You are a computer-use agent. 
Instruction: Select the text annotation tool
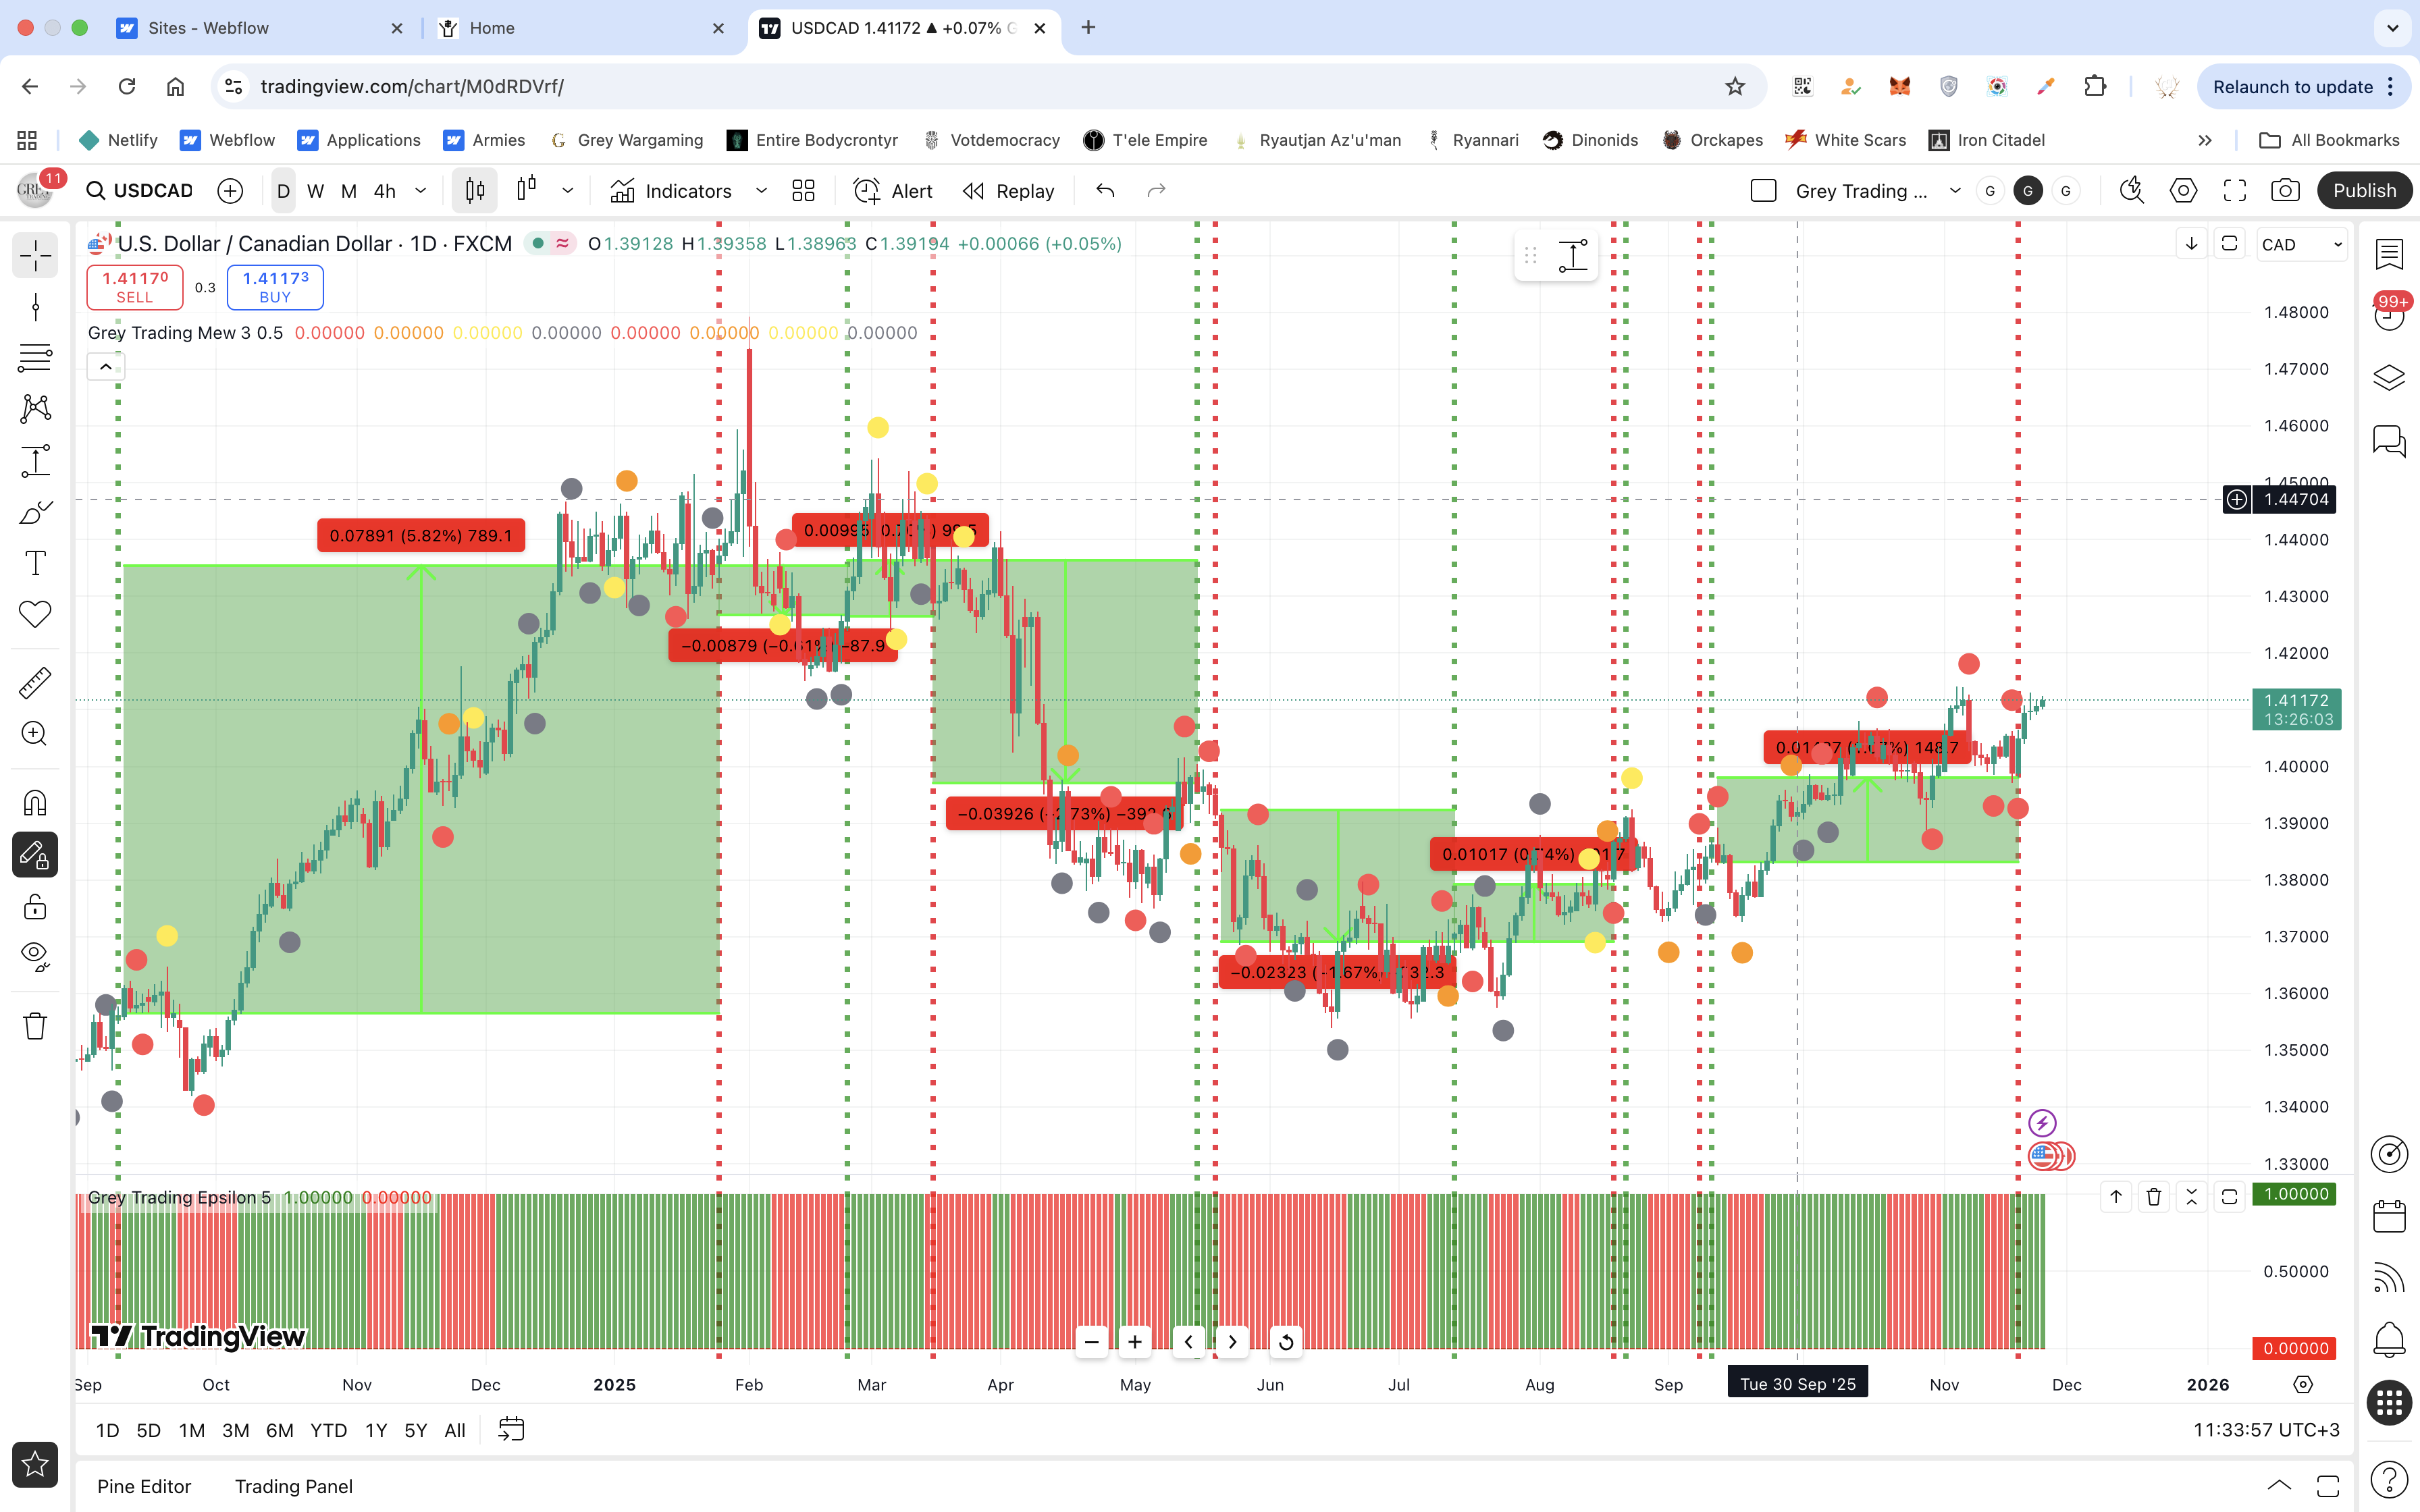point(35,563)
